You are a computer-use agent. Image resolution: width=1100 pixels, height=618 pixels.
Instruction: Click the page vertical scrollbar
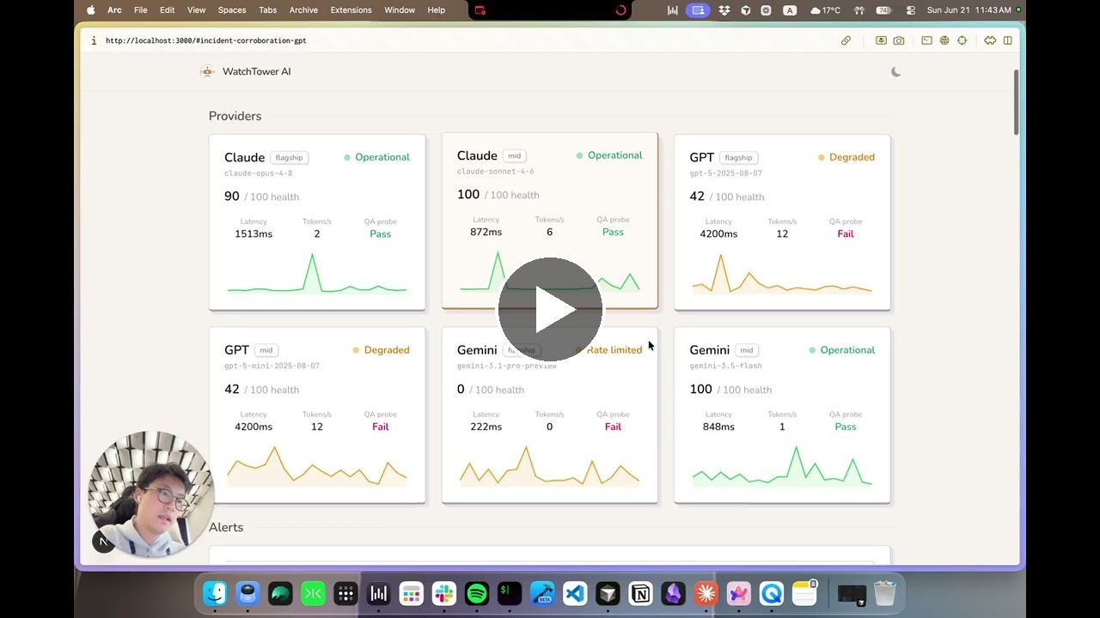(1016, 101)
